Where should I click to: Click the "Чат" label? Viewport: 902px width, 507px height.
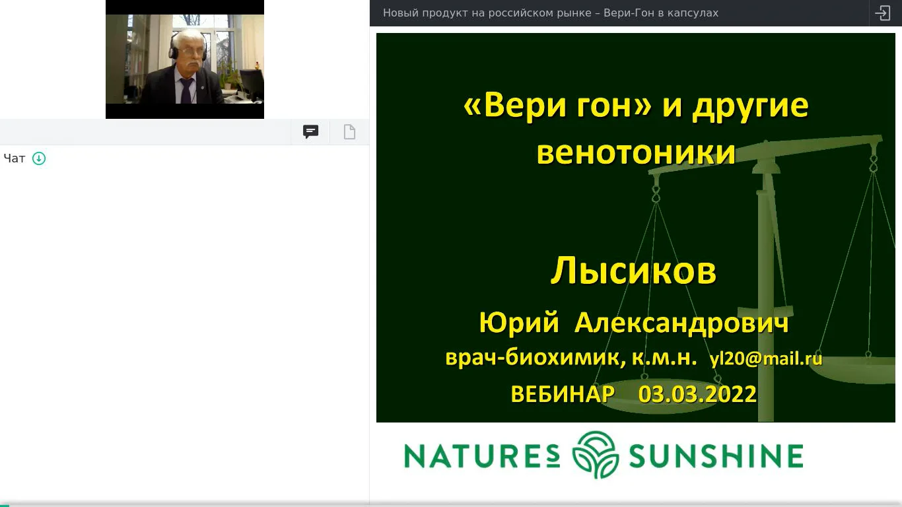[15, 158]
